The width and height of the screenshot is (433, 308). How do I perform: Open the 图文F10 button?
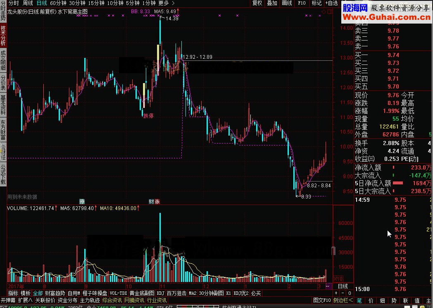[x=322, y=300]
